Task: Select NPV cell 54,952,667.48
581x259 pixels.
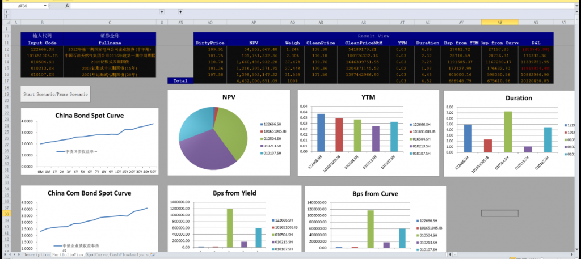Action: click(x=254, y=49)
